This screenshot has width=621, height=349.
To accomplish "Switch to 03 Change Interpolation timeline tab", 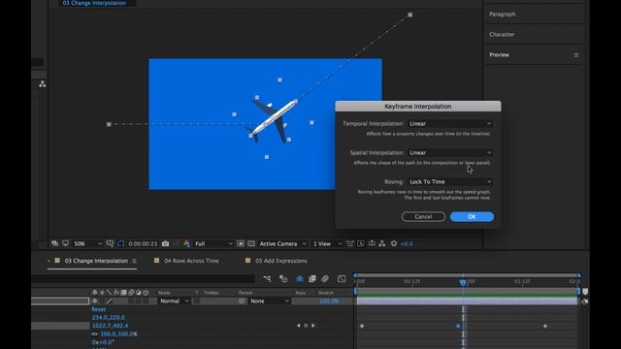I will click(x=96, y=261).
